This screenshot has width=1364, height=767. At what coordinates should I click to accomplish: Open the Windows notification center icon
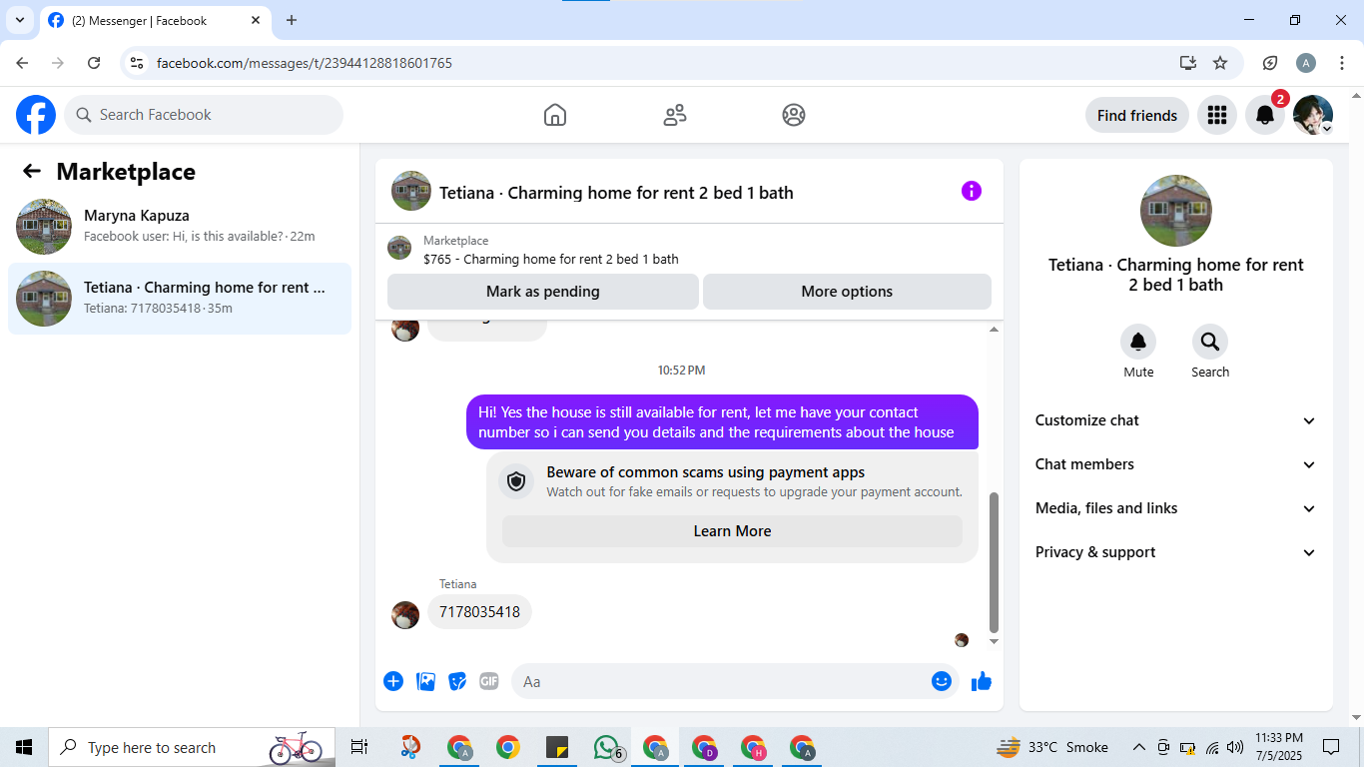[x=1331, y=747]
